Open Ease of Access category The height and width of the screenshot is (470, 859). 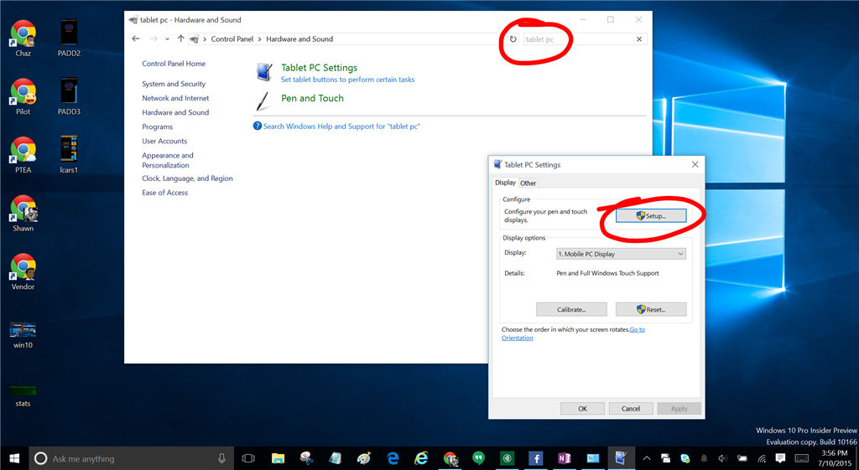165,193
